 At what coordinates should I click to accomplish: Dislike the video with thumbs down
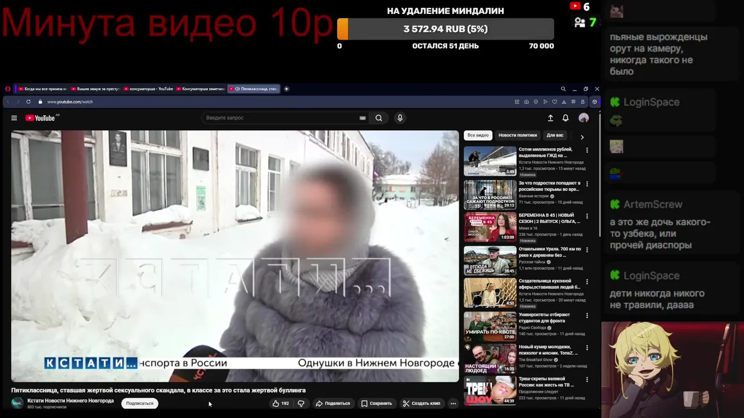click(301, 403)
